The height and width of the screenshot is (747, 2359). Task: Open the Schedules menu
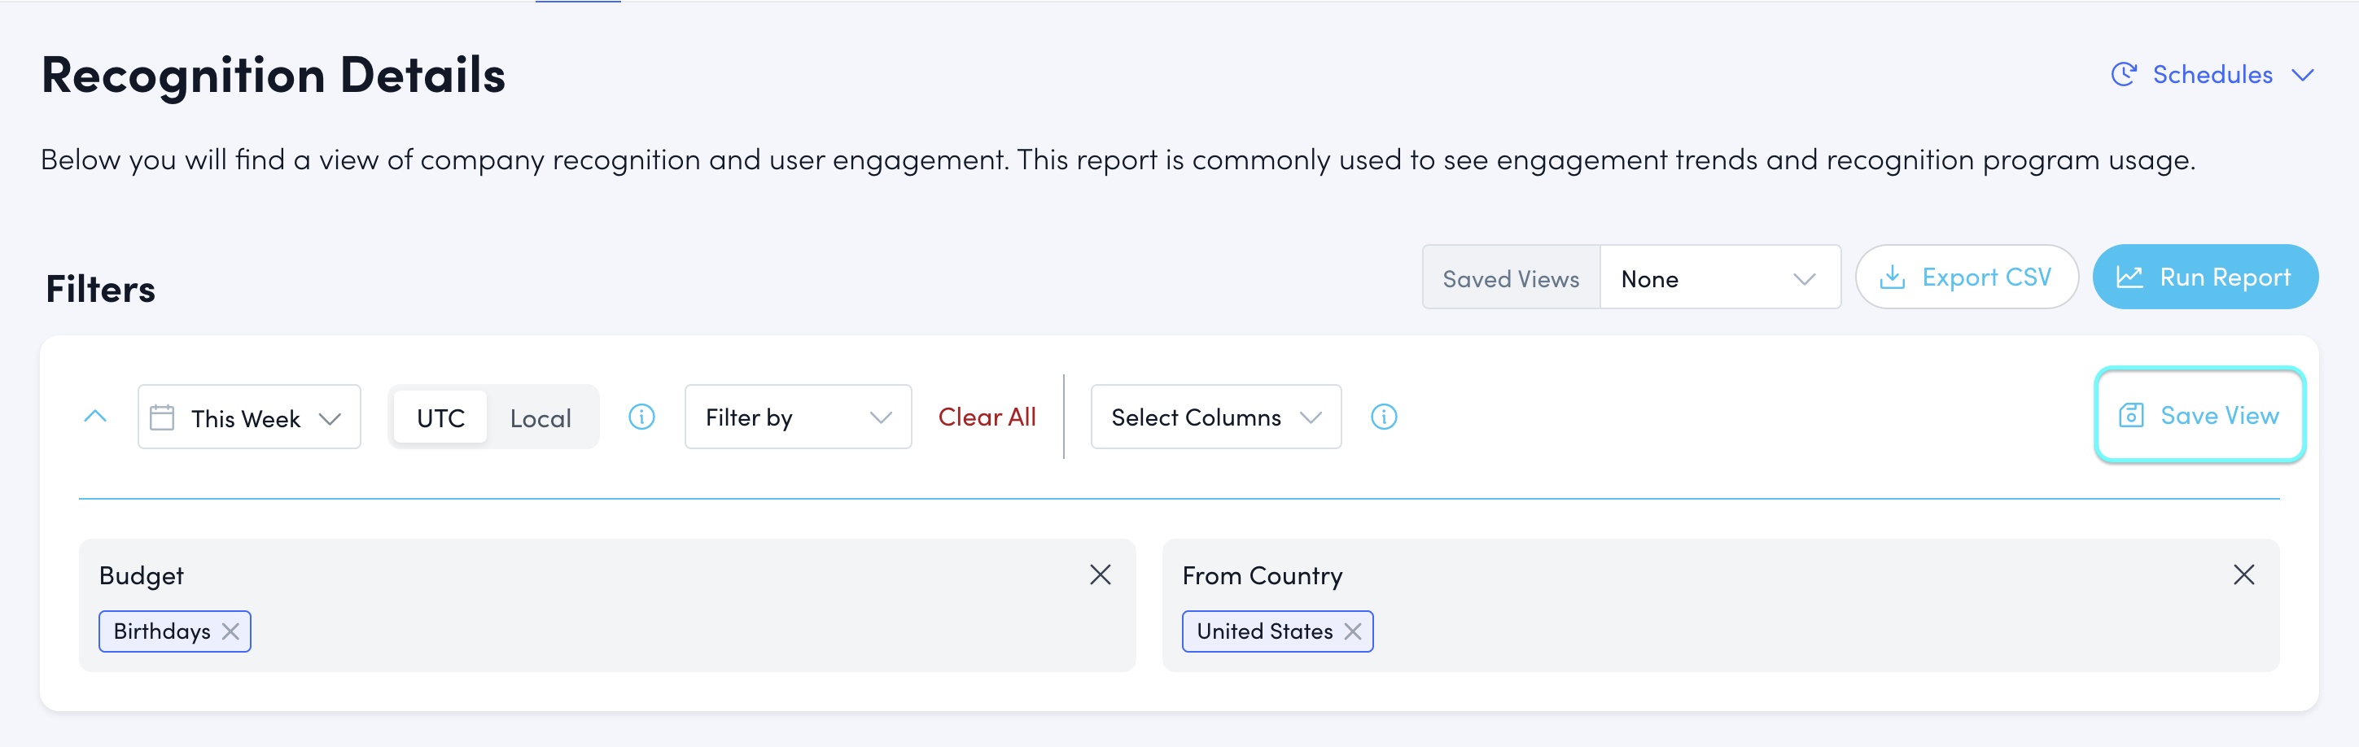pos(2212,74)
